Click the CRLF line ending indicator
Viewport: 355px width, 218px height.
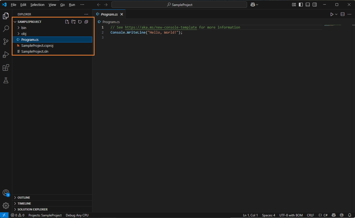pos(310,215)
